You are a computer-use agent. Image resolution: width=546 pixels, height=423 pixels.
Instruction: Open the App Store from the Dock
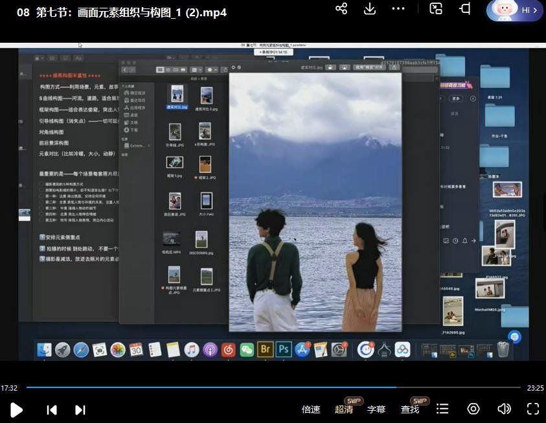coord(301,350)
